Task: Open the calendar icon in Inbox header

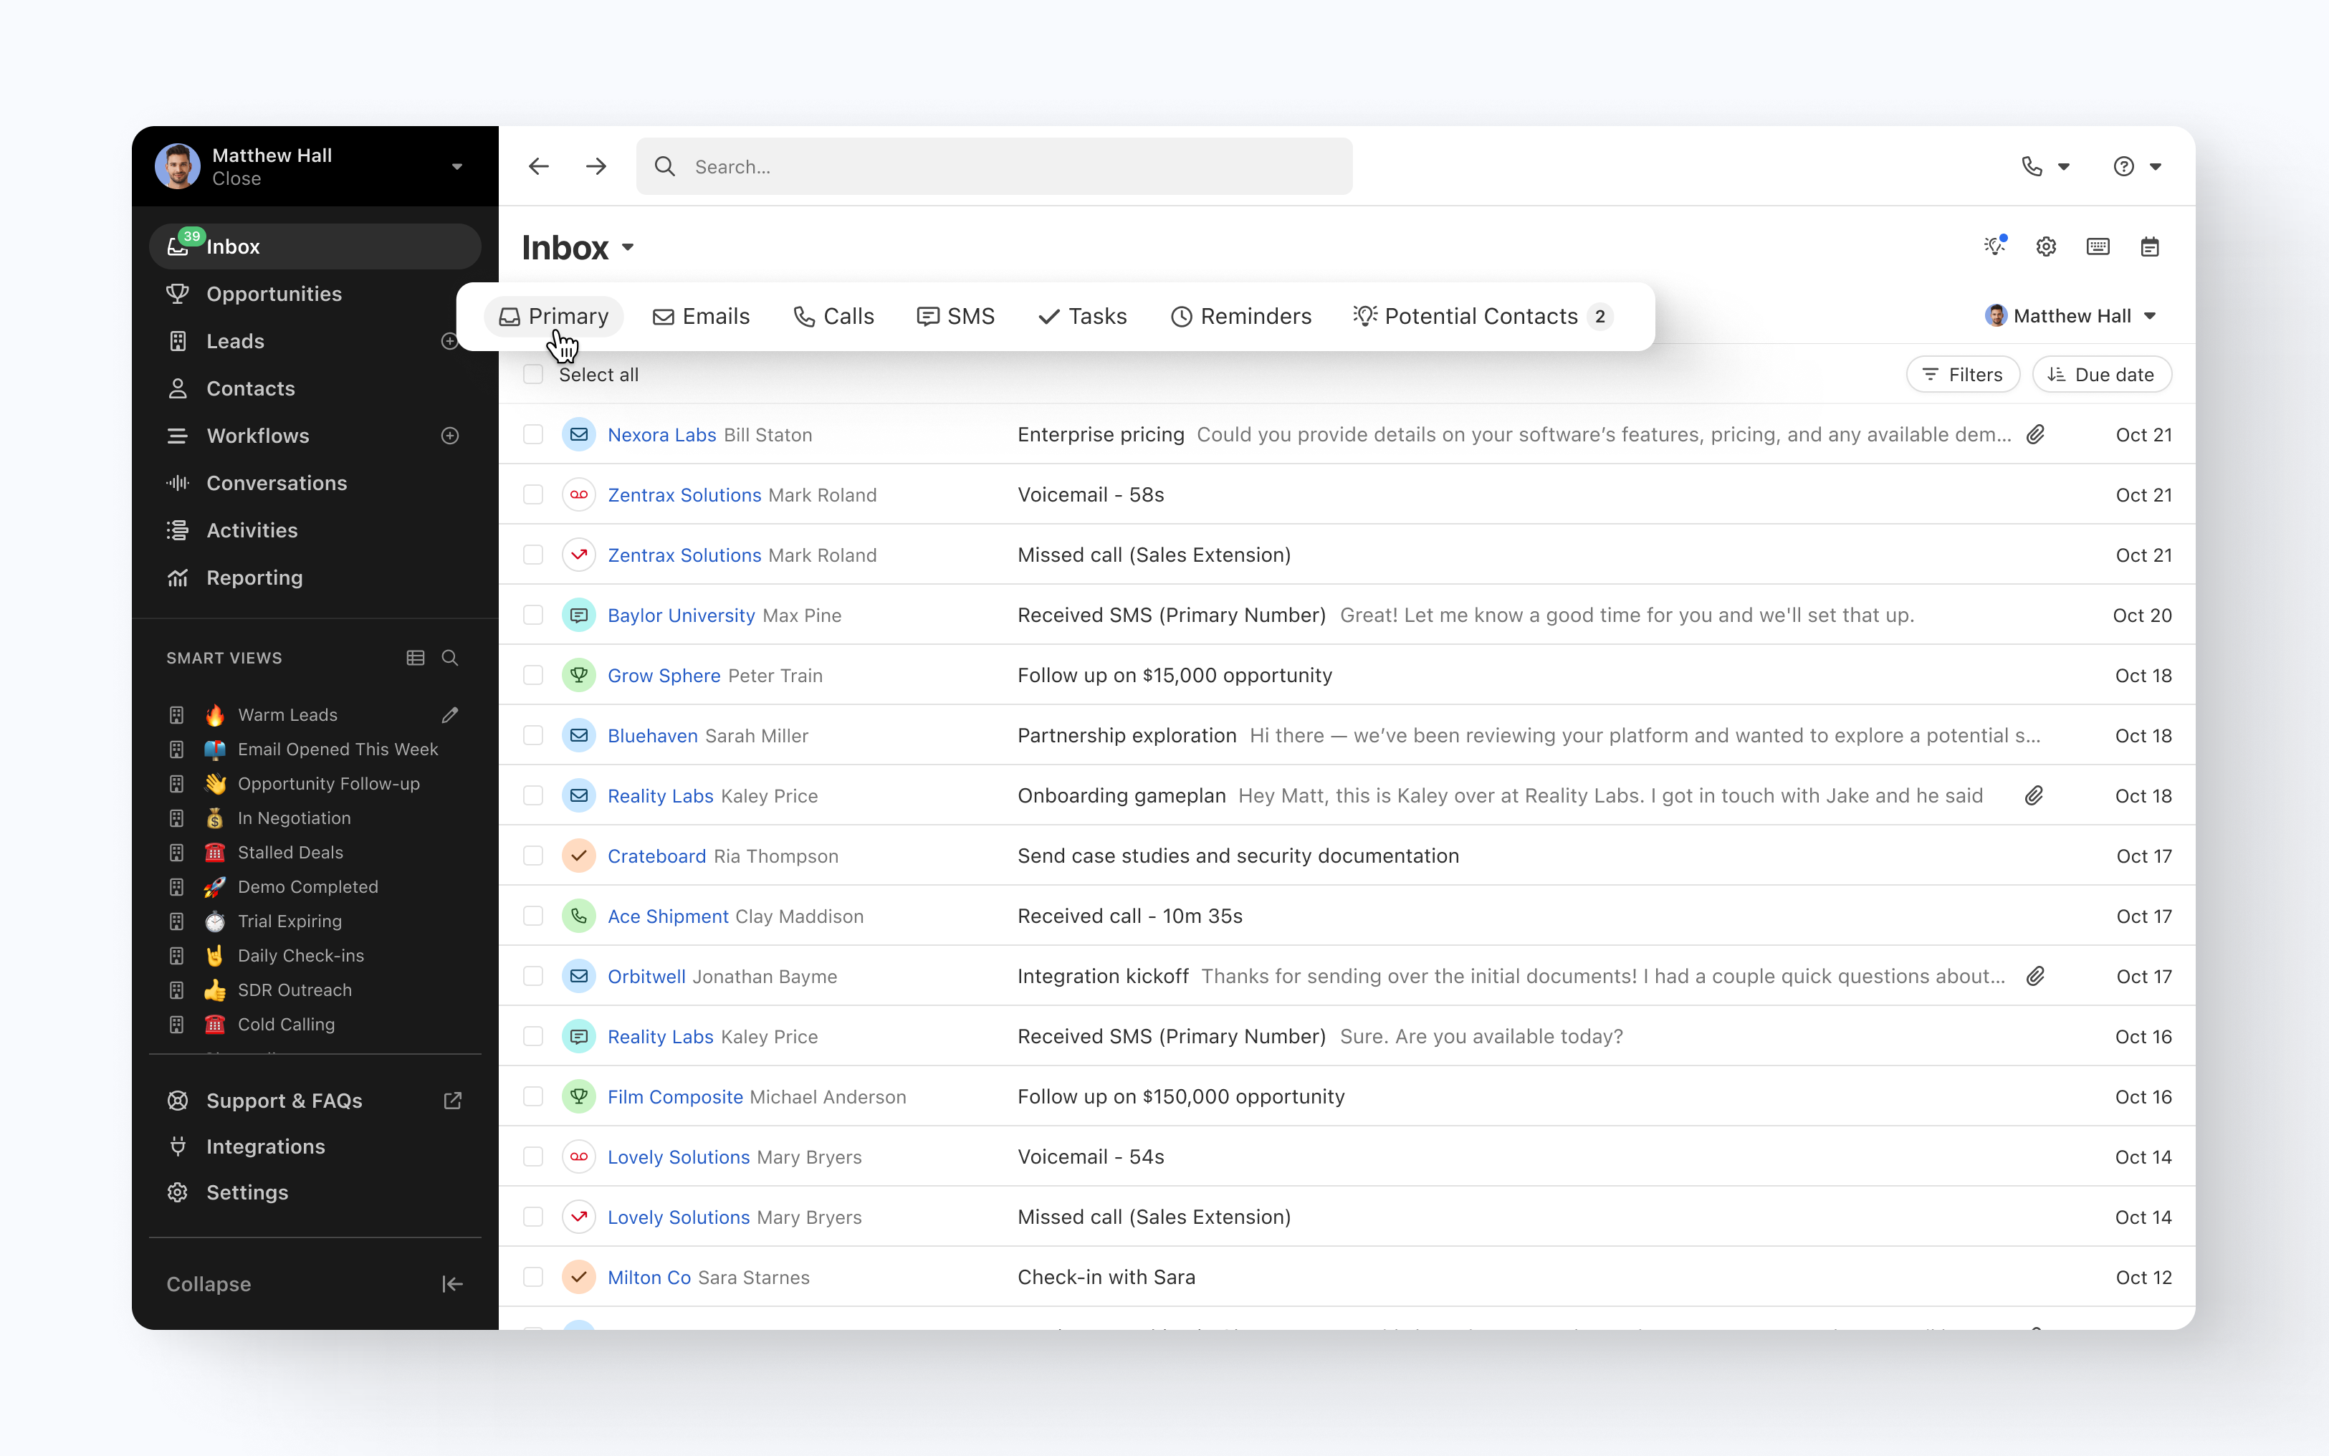Action: (2149, 247)
